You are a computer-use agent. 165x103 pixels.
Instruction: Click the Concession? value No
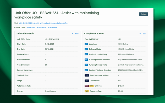pos(119,81)
